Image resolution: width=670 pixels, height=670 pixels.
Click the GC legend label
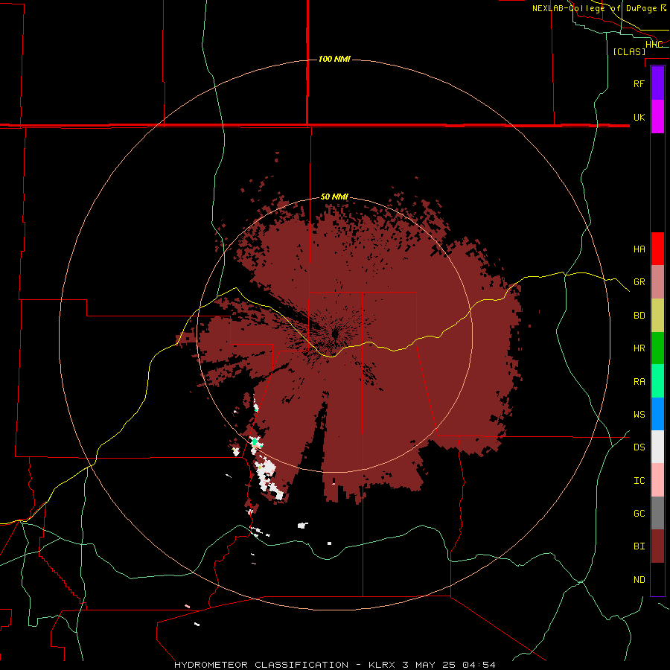(639, 514)
